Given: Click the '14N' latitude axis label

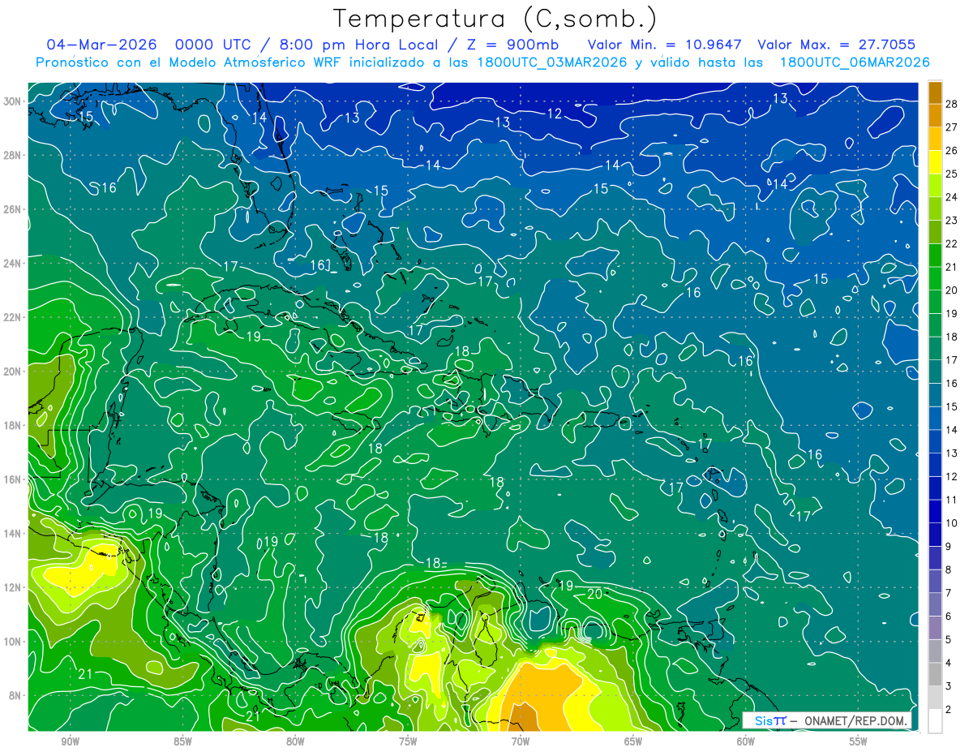Looking at the screenshot, I should tap(14, 534).
